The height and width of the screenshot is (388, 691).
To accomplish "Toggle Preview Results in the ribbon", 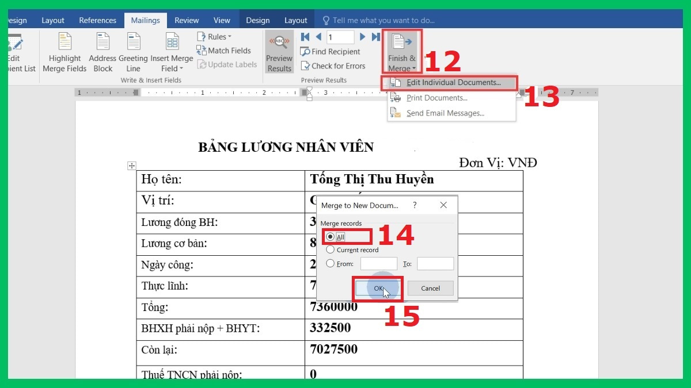I will click(x=279, y=52).
